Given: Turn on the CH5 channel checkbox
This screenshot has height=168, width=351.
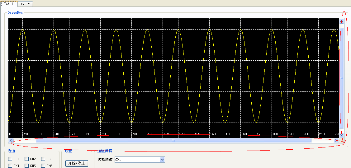Looking at the screenshot, I should (27, 166).
